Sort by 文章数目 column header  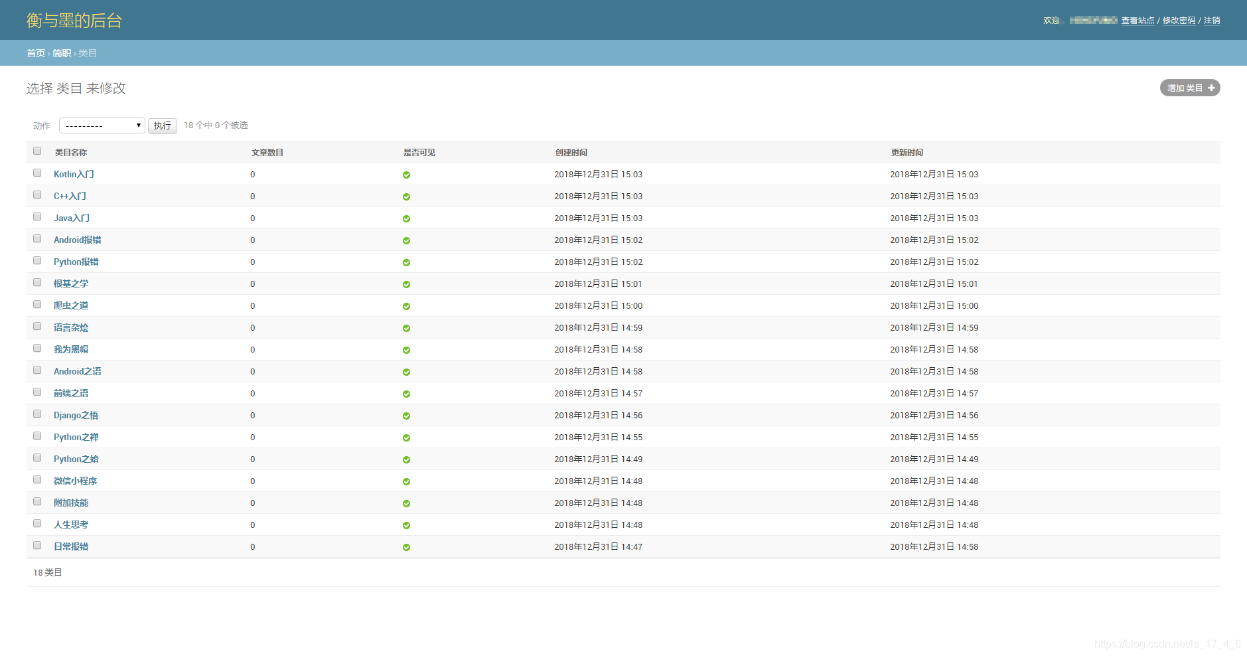pyautogui.click(x=267, y=153)
